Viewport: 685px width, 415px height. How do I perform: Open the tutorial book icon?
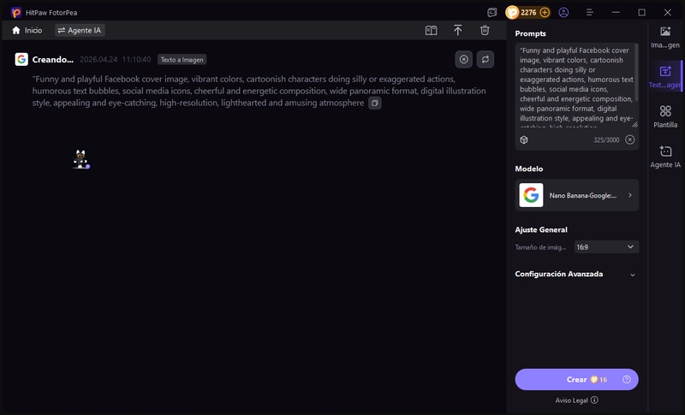[431, 30]
